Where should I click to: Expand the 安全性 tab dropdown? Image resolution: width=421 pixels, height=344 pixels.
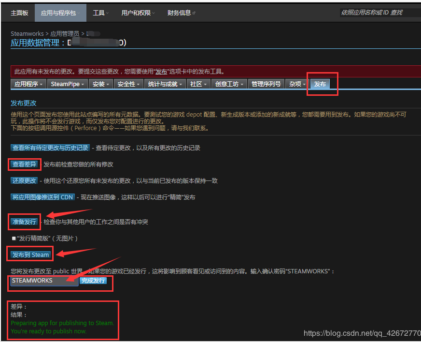(x=128, y=84)
